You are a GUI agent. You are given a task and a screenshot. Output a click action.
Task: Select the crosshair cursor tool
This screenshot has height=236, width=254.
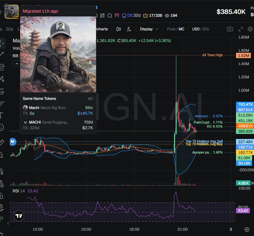[x=2, y=43]
